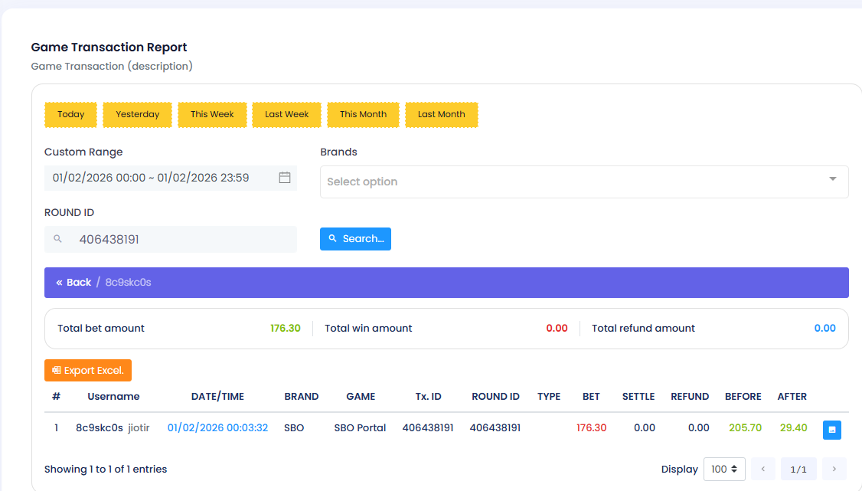
Task: Click the blue detail icon in row 1
Action: (831, 430)
